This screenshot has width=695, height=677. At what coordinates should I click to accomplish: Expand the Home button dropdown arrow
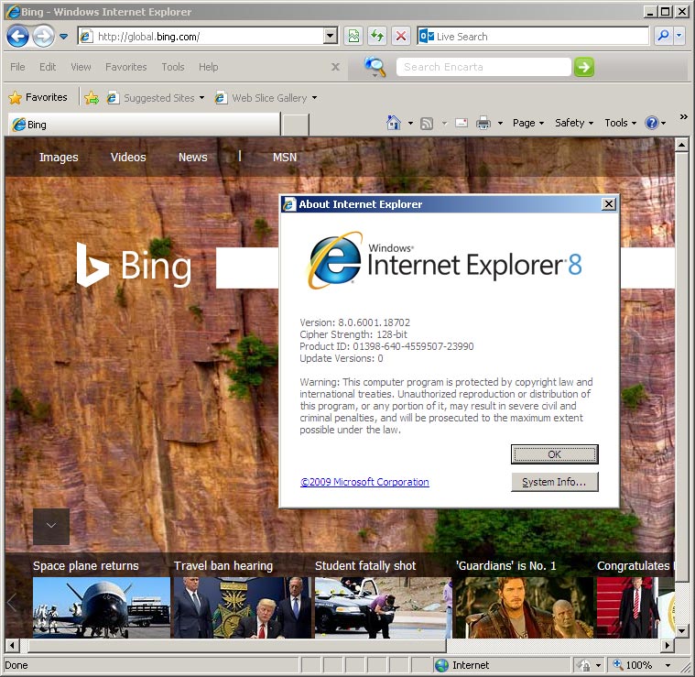click(410, 123)
